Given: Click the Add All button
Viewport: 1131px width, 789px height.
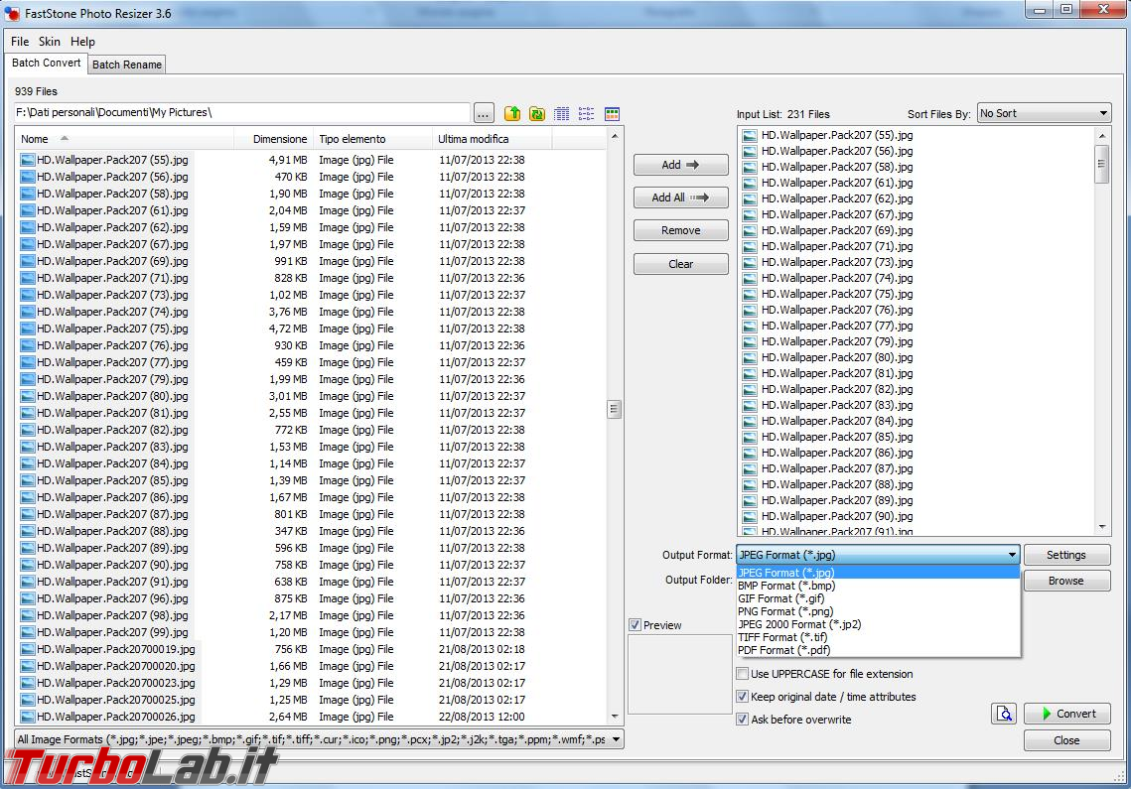Looking at the screenshot, I should point(681,197).
